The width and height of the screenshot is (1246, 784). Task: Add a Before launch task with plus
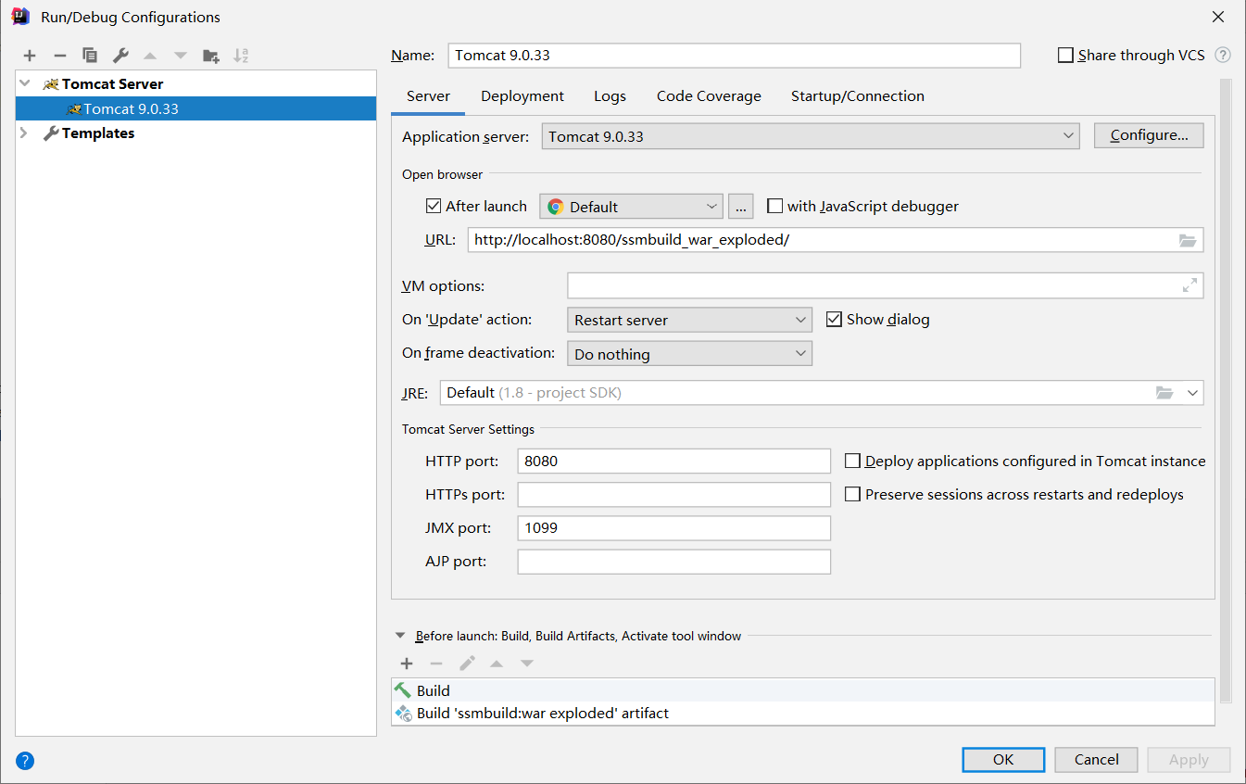coord(406,664)
